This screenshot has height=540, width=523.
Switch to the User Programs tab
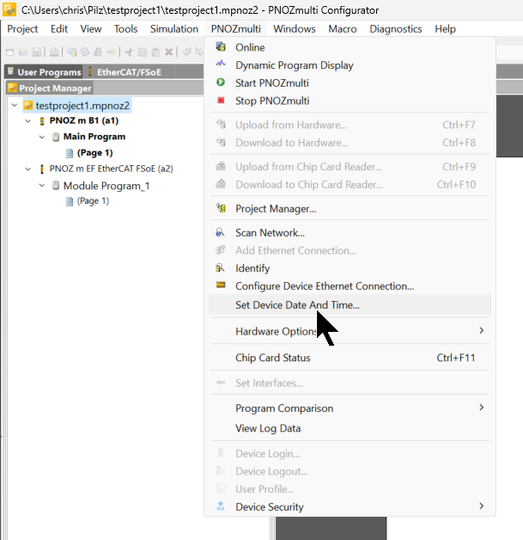pos(44,72)
